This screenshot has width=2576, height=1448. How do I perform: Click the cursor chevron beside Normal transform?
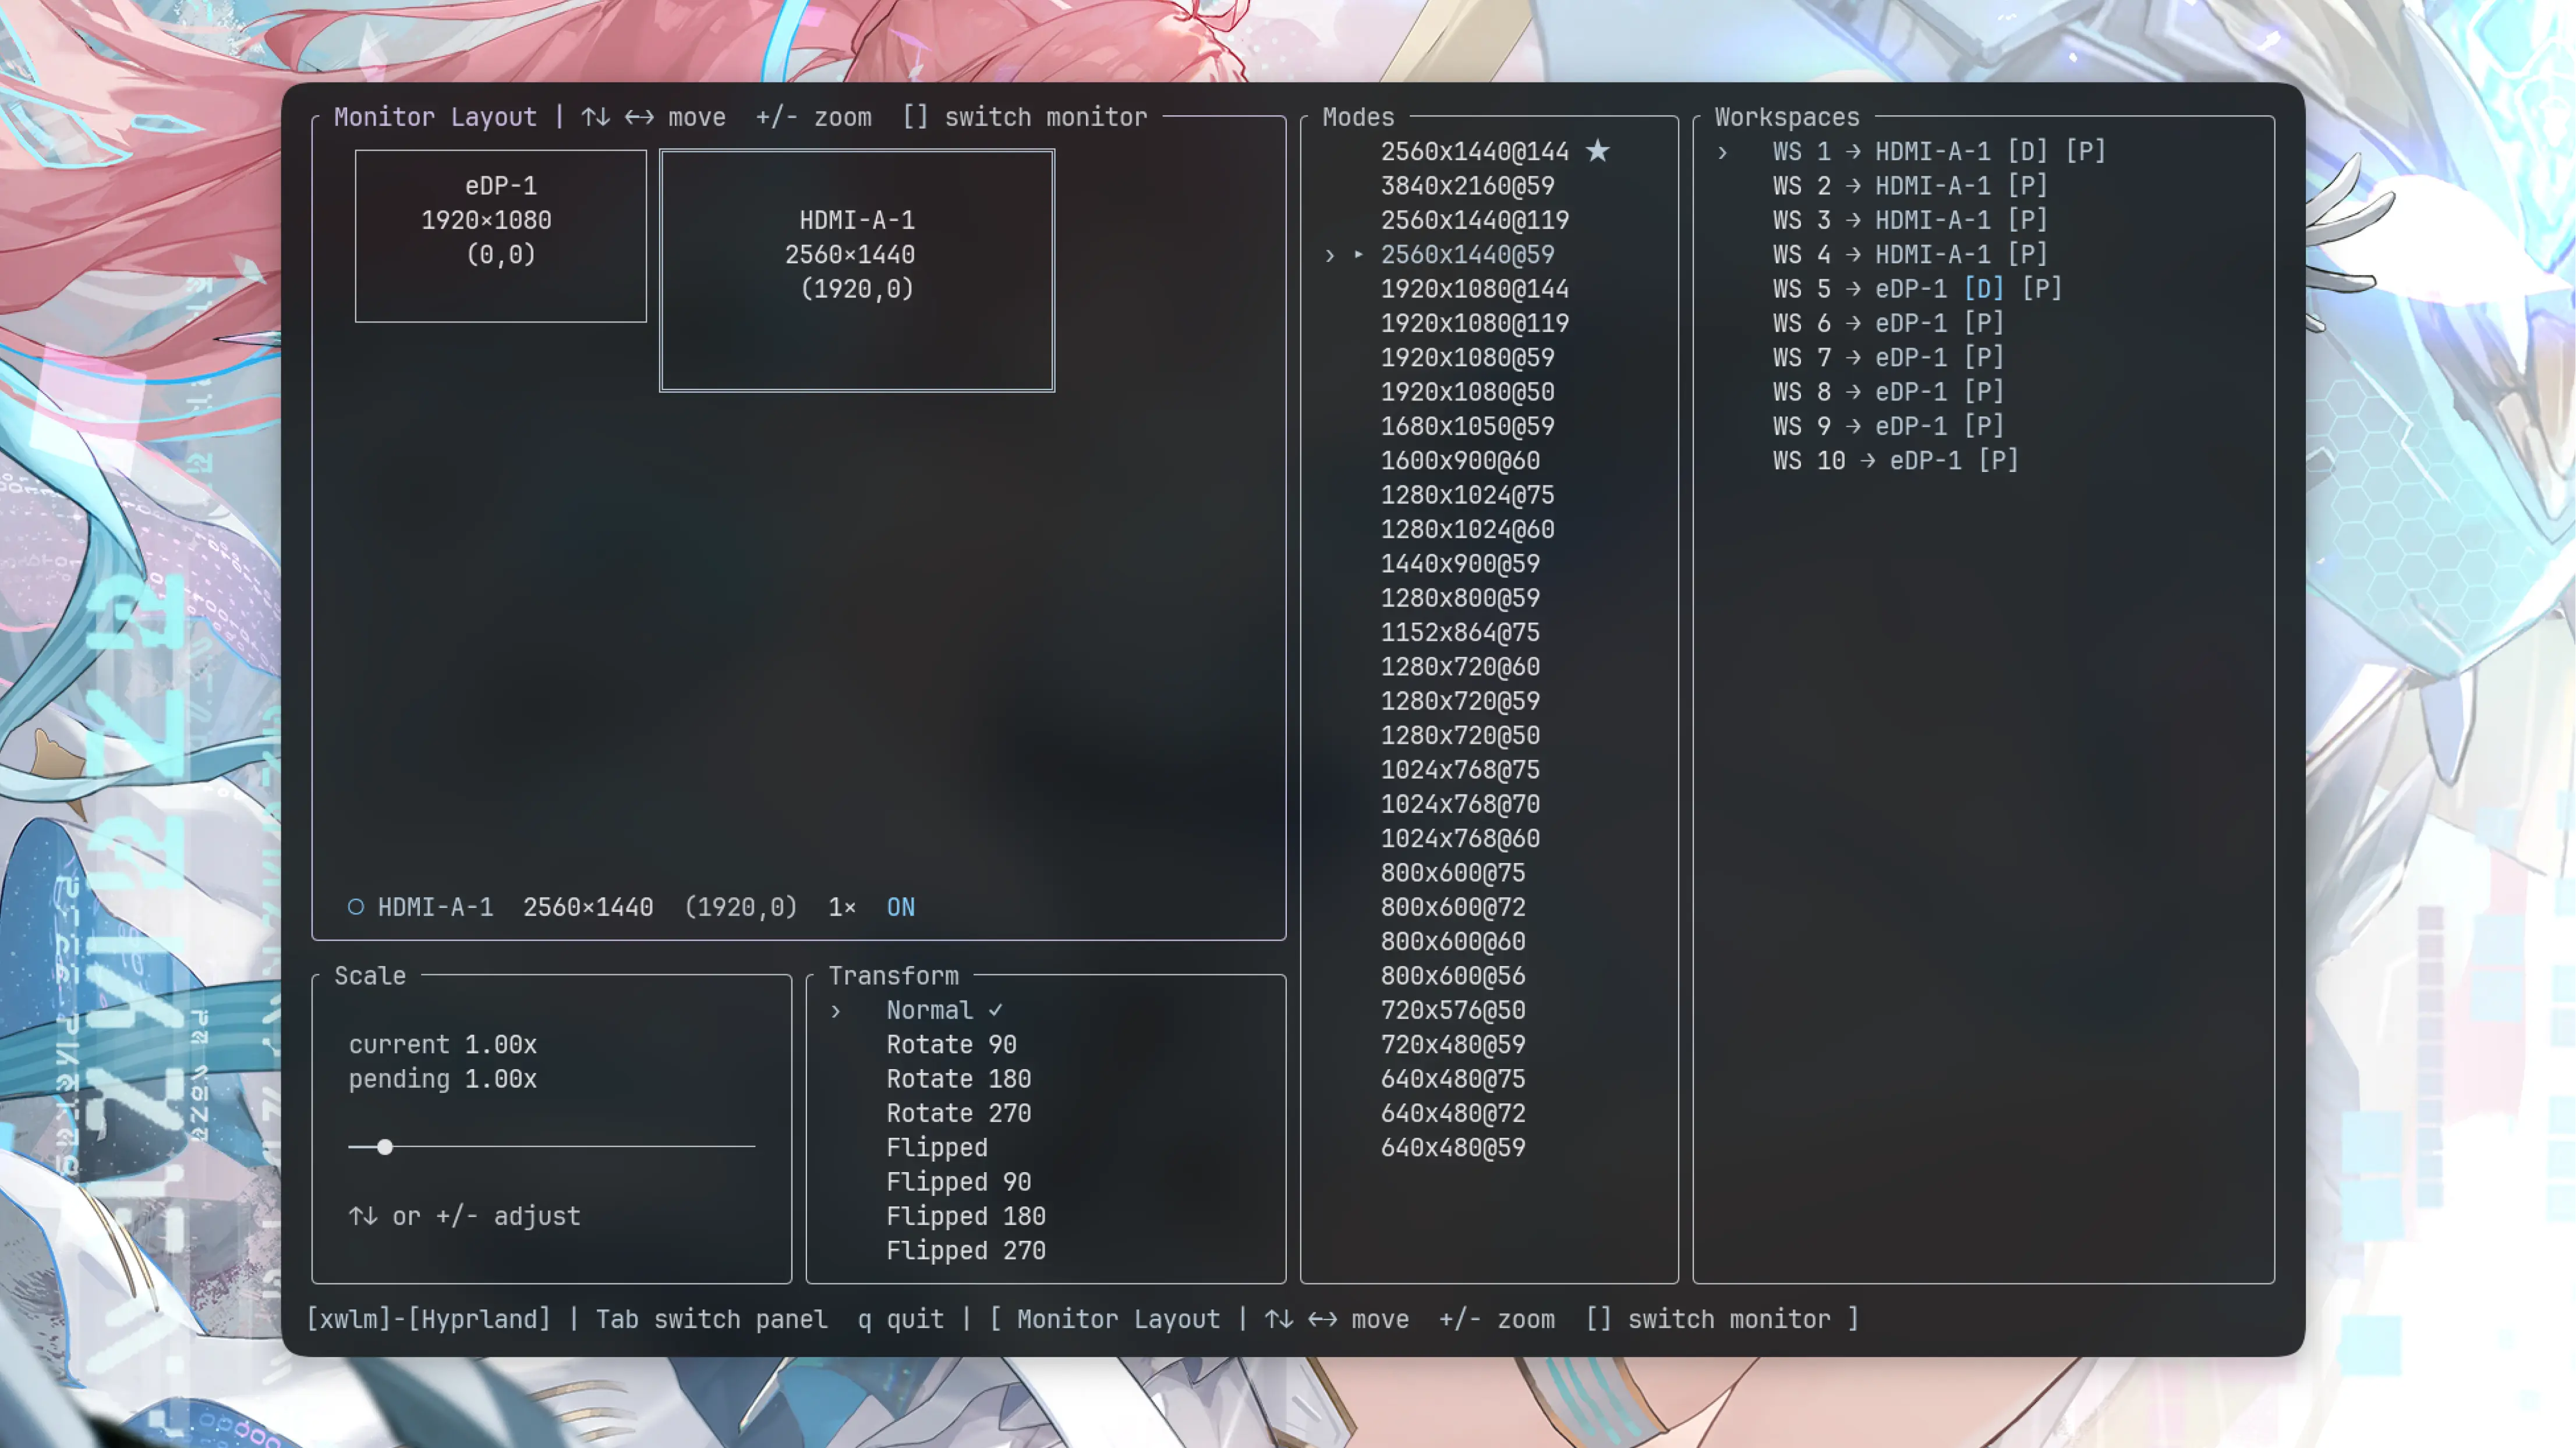tap(836, 1012)
